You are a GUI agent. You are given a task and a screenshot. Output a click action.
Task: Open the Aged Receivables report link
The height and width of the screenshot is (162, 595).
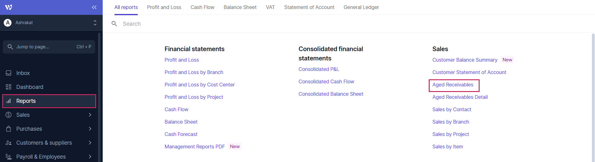pyautogui.click(x=453, y=85)
